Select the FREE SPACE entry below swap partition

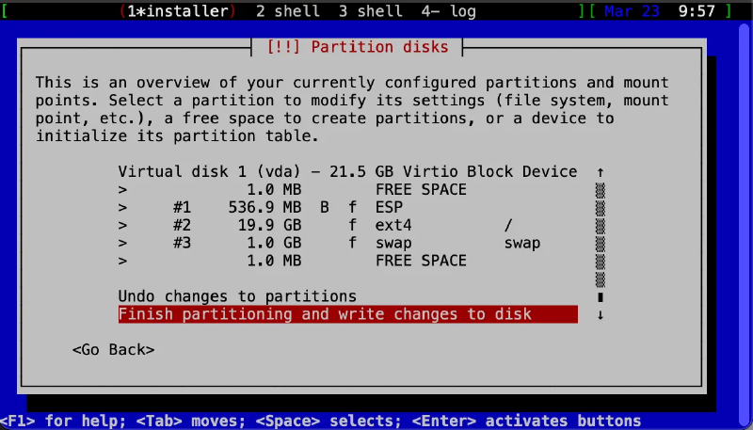[x=421, y=261]
